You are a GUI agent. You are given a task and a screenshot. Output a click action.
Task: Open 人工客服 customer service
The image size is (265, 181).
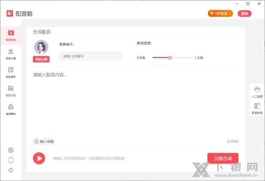pos(257,92)
